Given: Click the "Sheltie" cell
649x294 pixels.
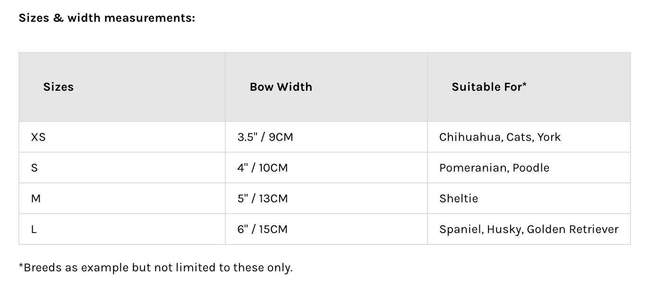Looking at the screenshot, I should point(459,199).
